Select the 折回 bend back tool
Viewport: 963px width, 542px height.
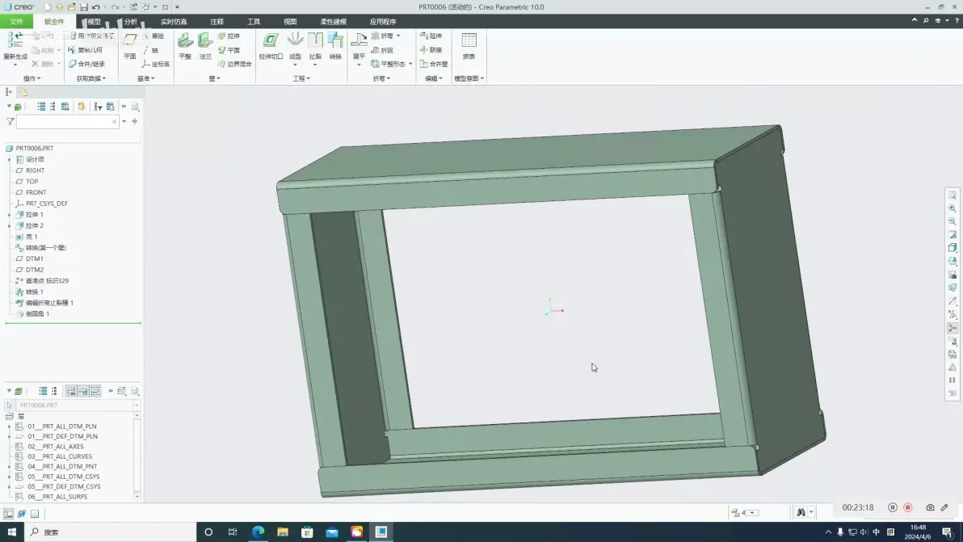[382, 50]
